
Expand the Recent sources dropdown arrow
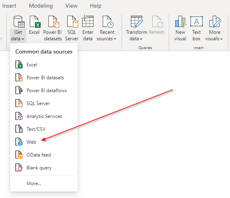[x=115, y=39]
